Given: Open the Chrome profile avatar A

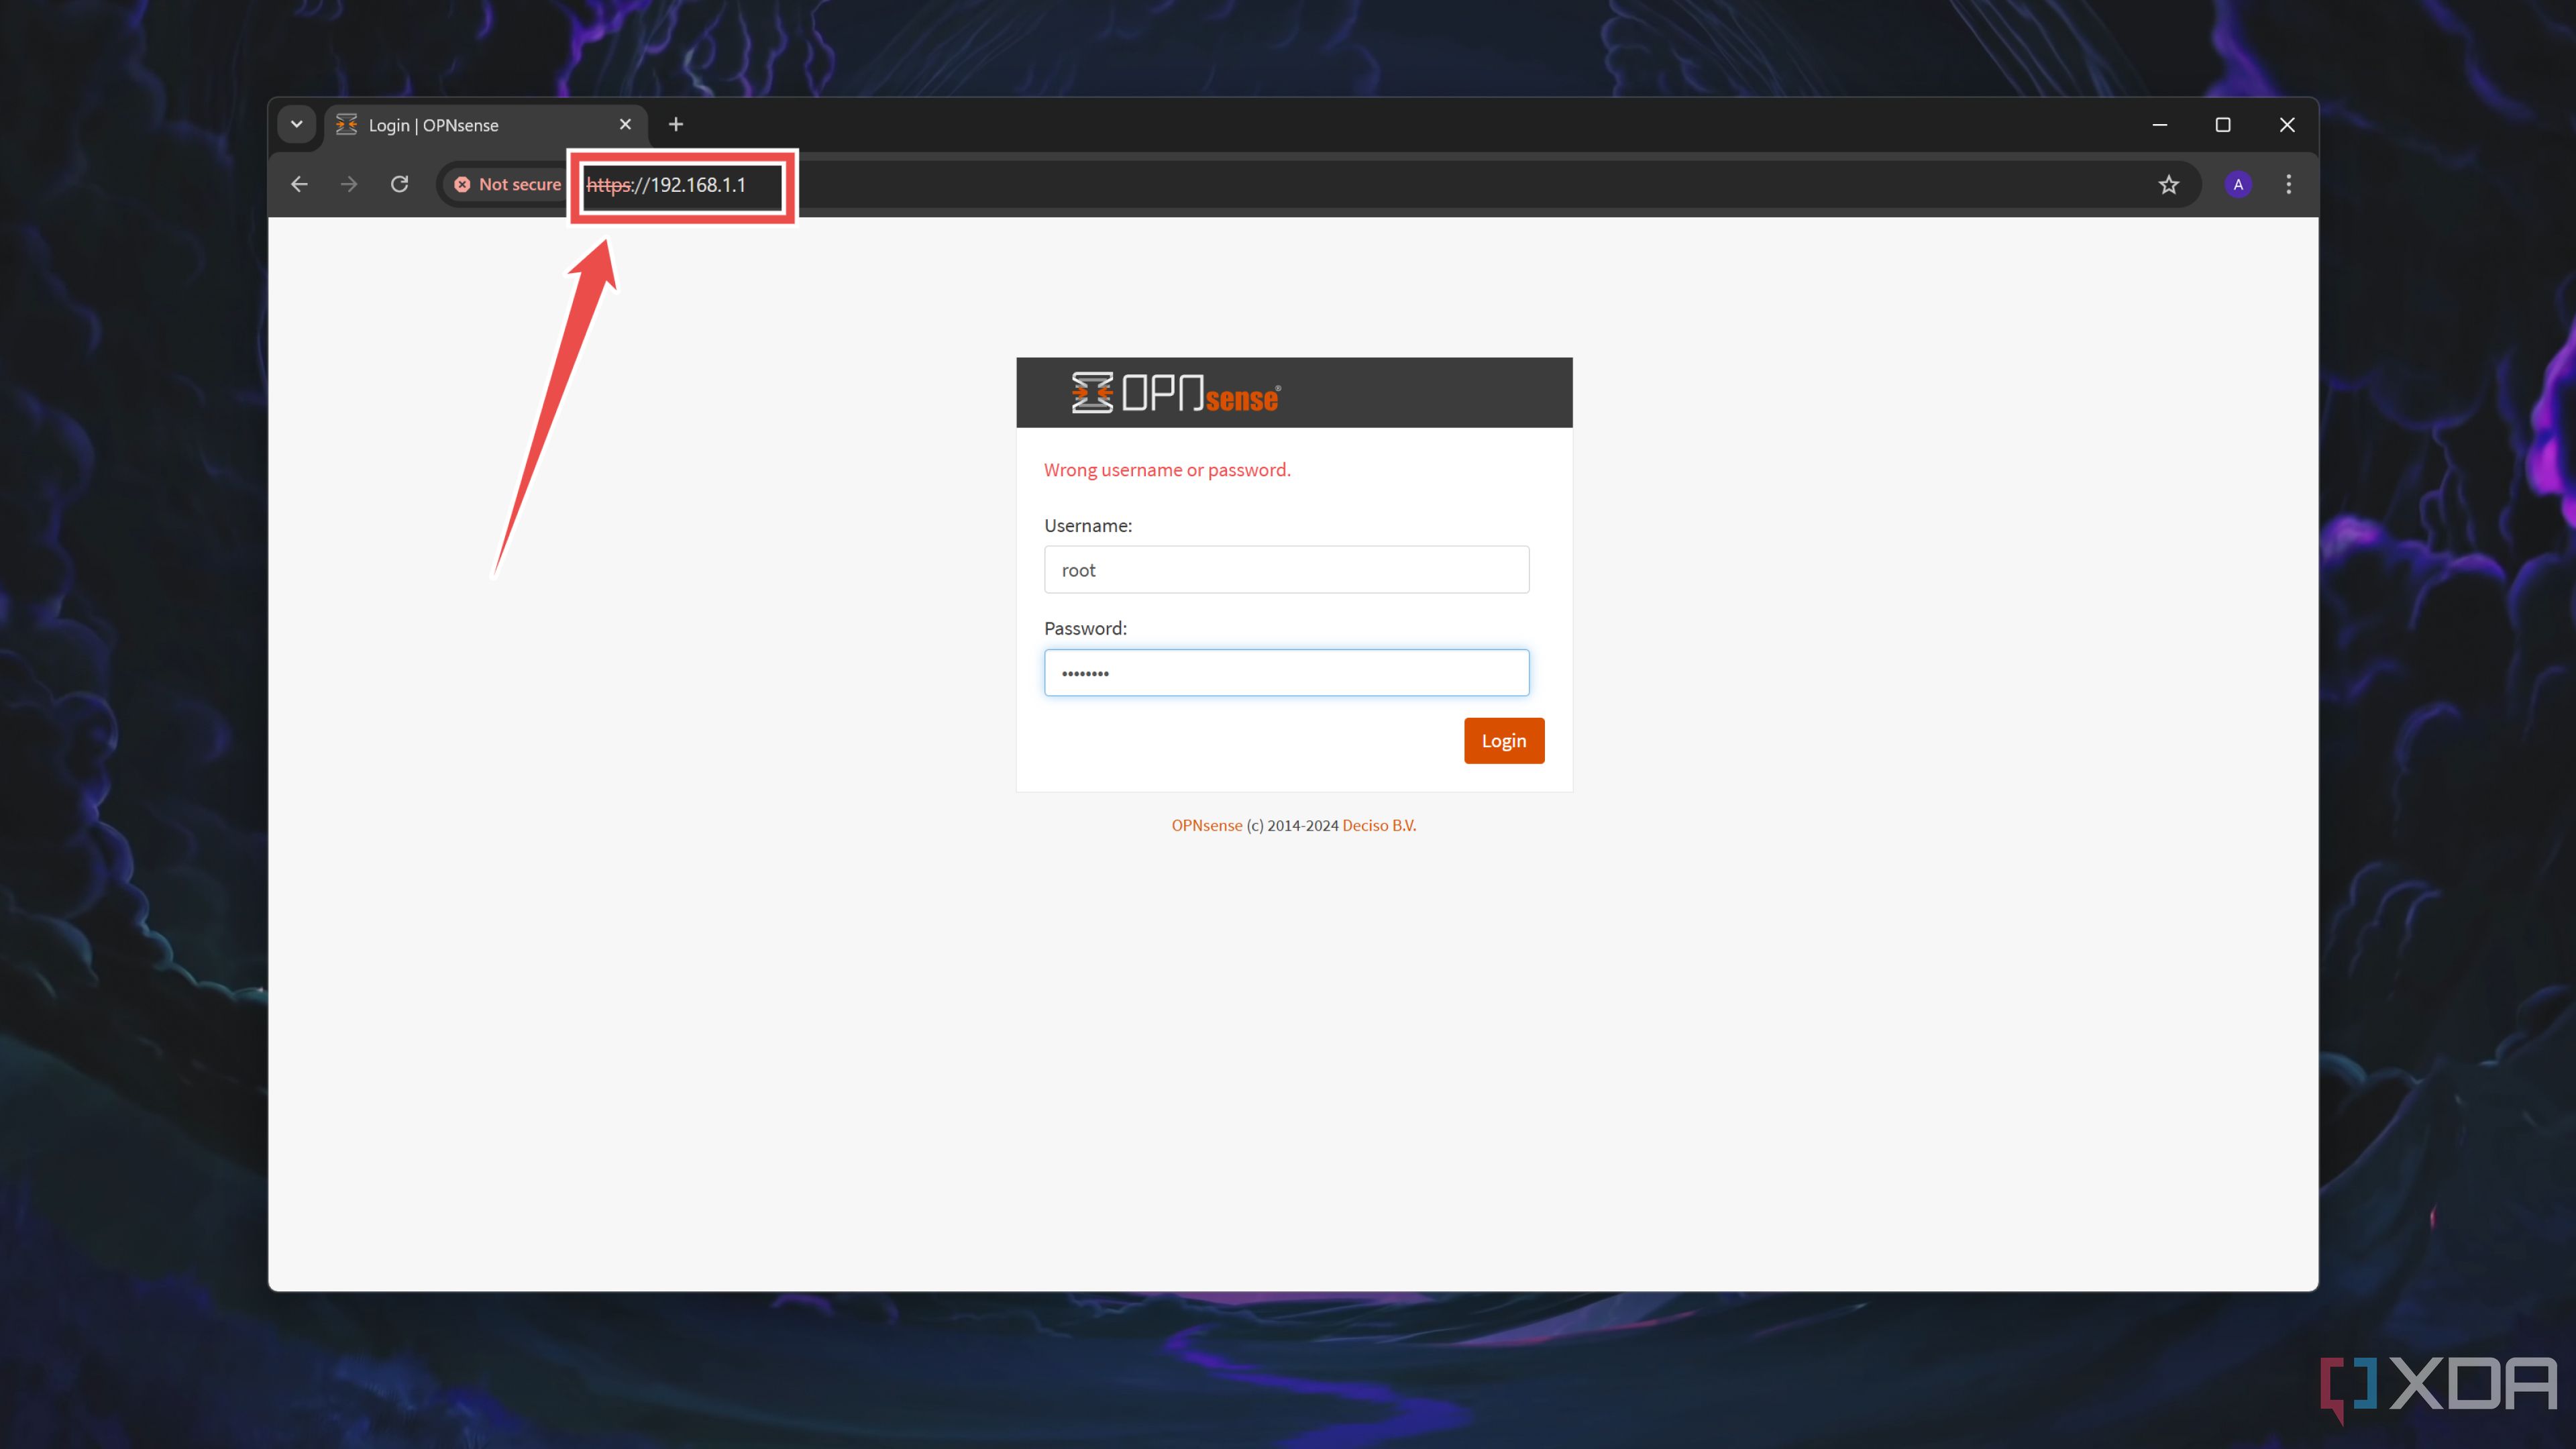Looking at the screenshot, I should click(2238, 184).
